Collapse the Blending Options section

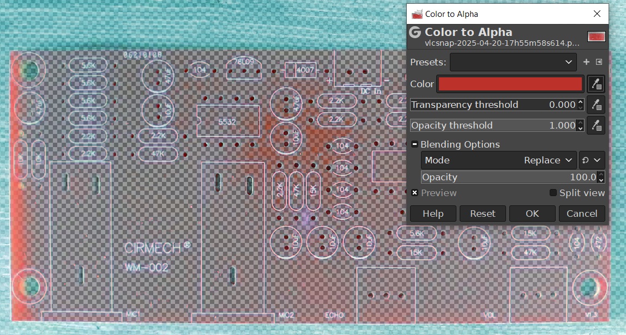(414, 144)
